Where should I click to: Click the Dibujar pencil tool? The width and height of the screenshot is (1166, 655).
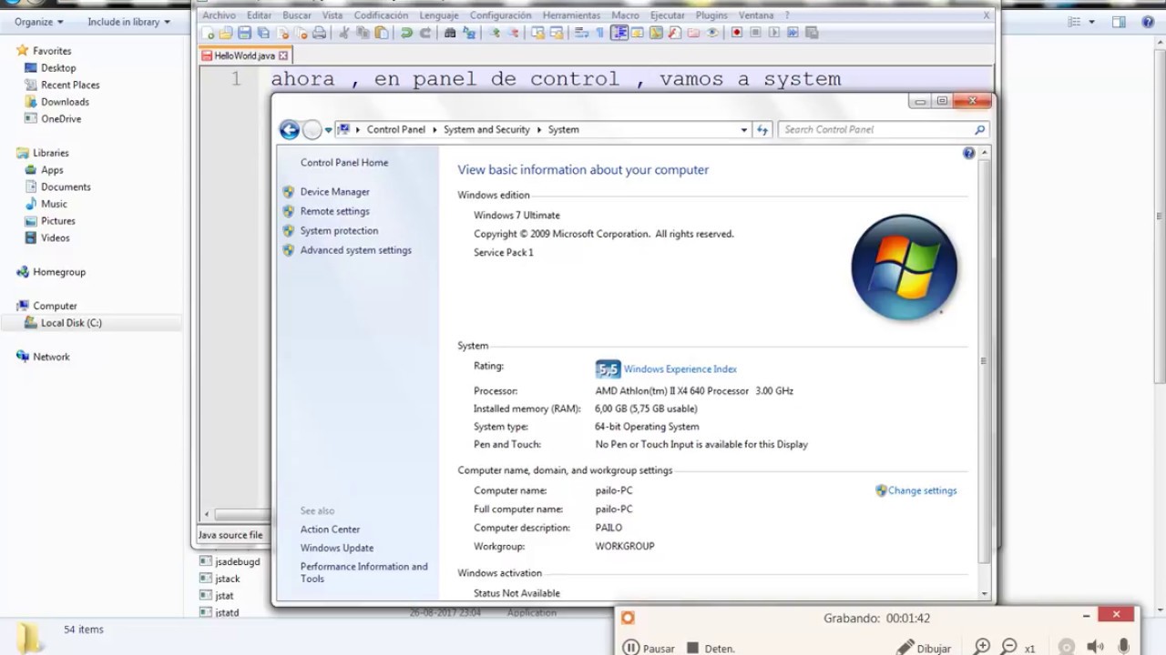pyautogui.click(x=924, y=648)
